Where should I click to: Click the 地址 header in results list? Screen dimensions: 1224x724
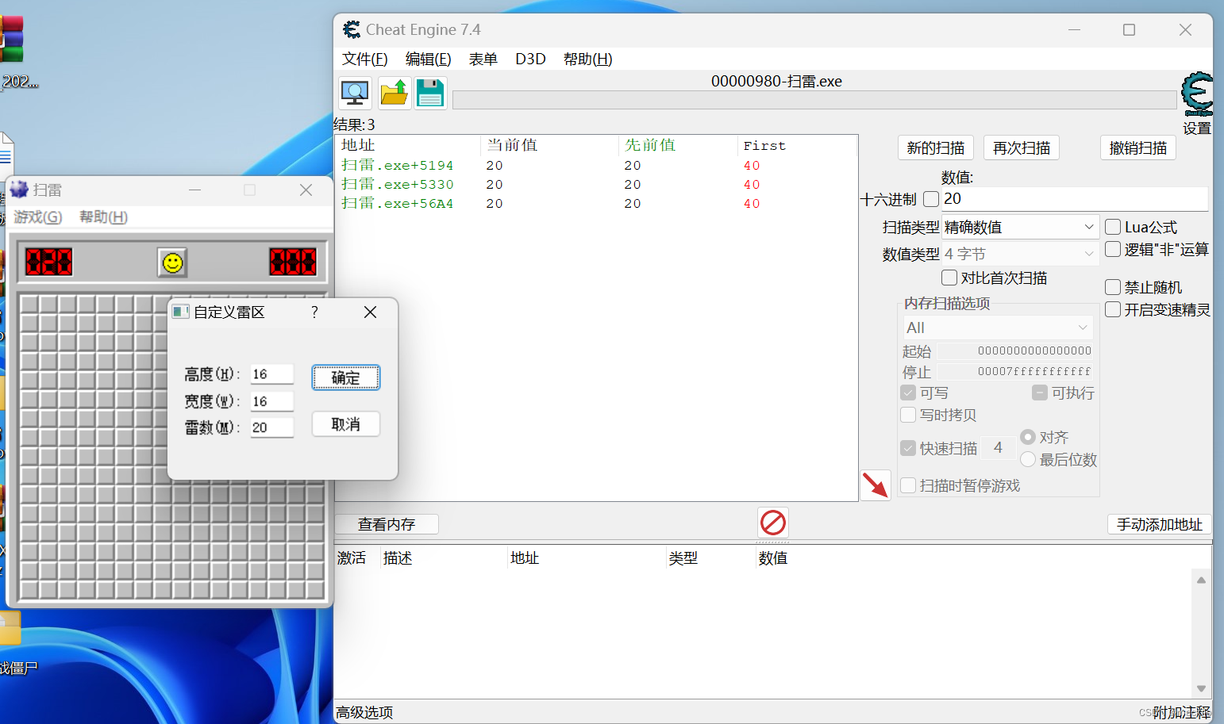click(409, 145)
